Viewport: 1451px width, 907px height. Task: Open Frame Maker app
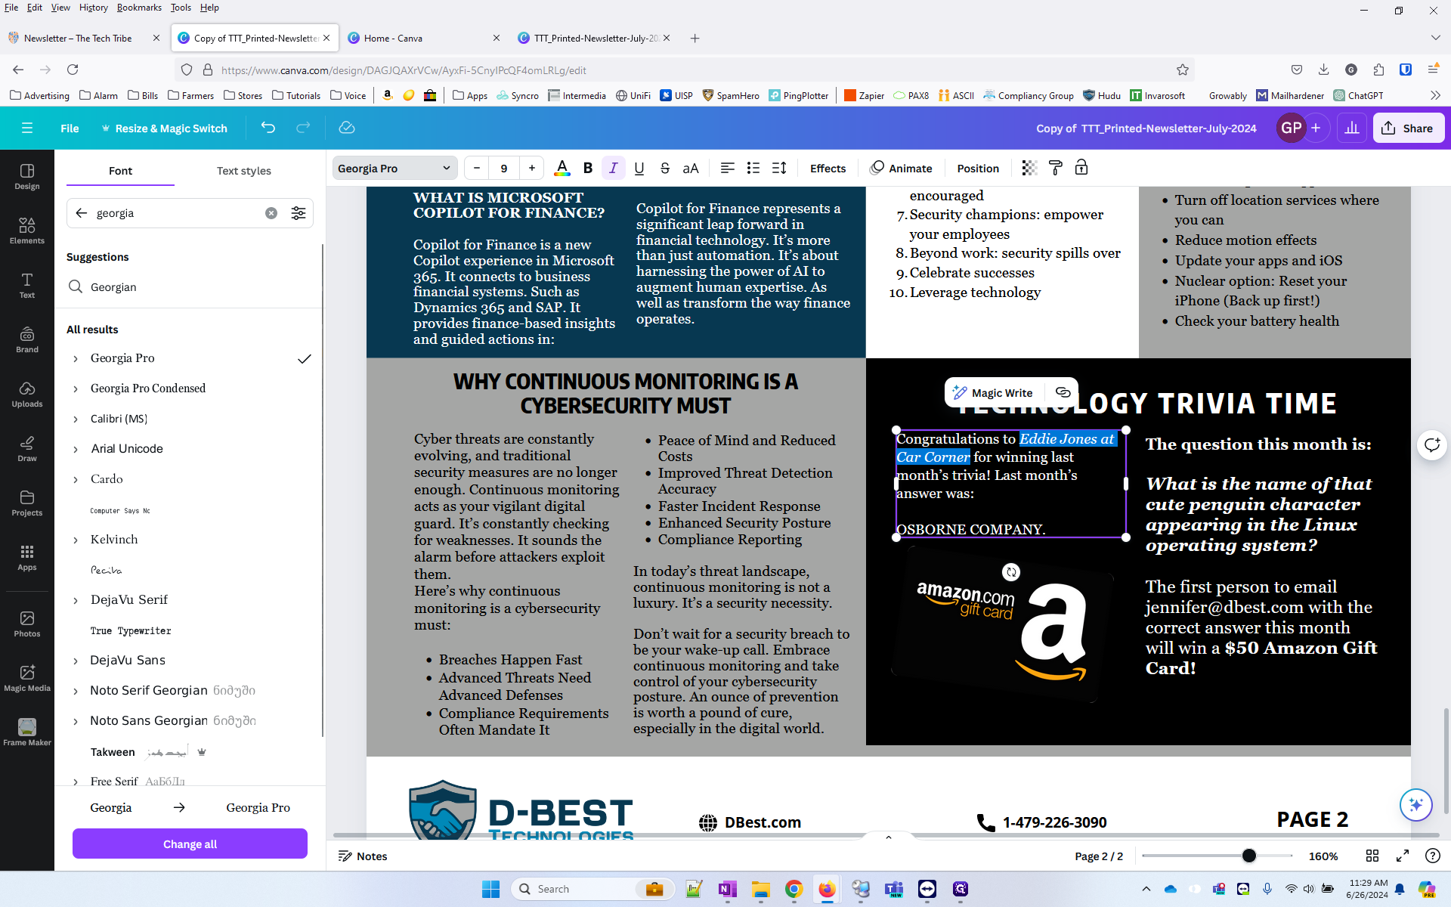pyautogui.click(x=27, y=733)
